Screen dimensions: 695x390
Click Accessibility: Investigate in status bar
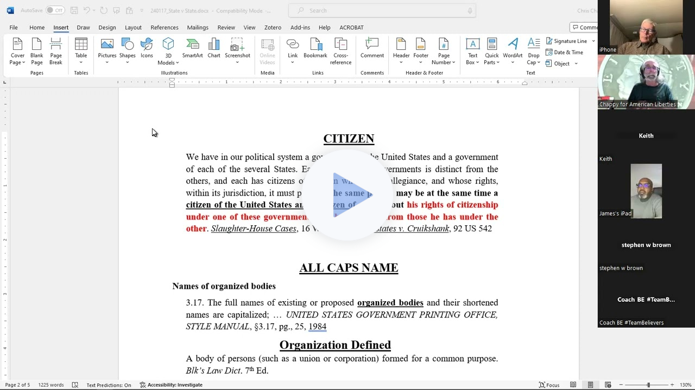pos(171,385)
